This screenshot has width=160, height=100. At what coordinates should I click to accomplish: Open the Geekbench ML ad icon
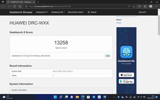[x=126, y=52]
